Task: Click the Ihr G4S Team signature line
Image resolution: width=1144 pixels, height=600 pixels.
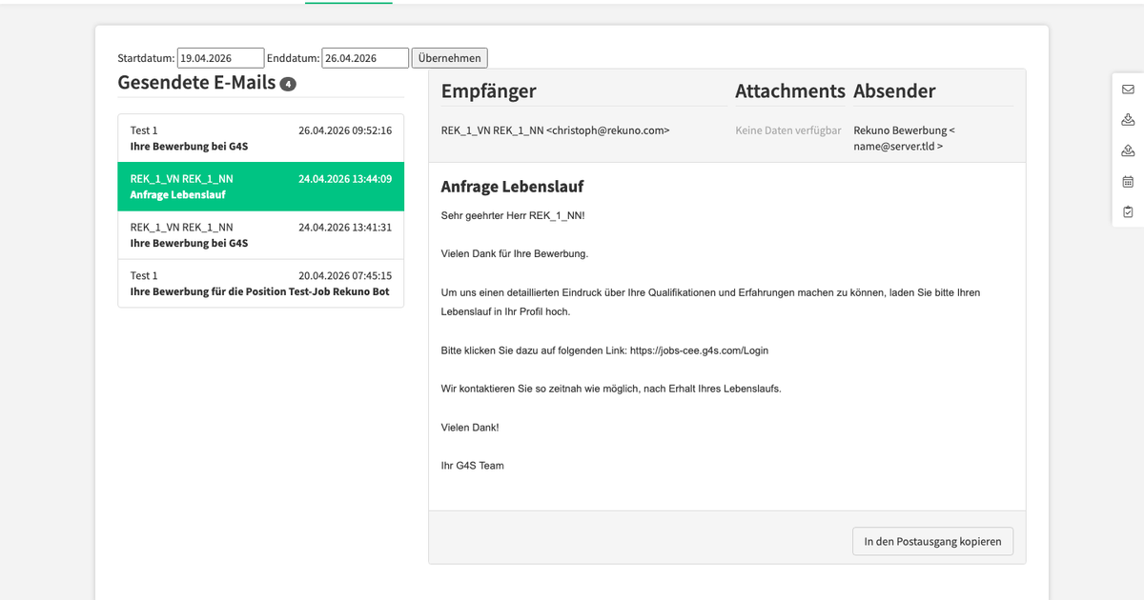Action: click(472, 466)
